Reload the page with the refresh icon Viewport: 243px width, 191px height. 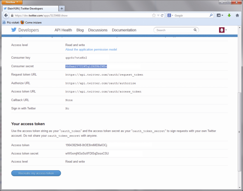(x=162, y=16)
